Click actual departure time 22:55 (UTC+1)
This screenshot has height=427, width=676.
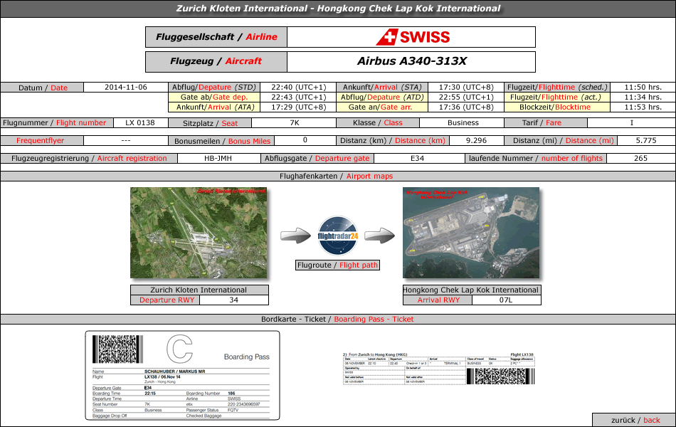[466, 97]
